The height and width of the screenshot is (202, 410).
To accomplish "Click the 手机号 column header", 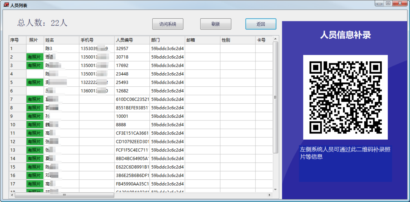I will click(96, 40).
